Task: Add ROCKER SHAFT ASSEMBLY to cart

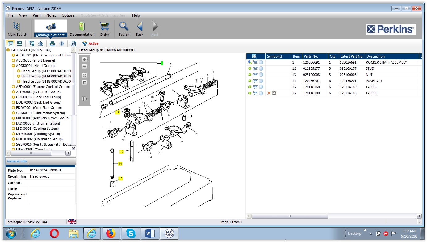Action: pos(255,62)
